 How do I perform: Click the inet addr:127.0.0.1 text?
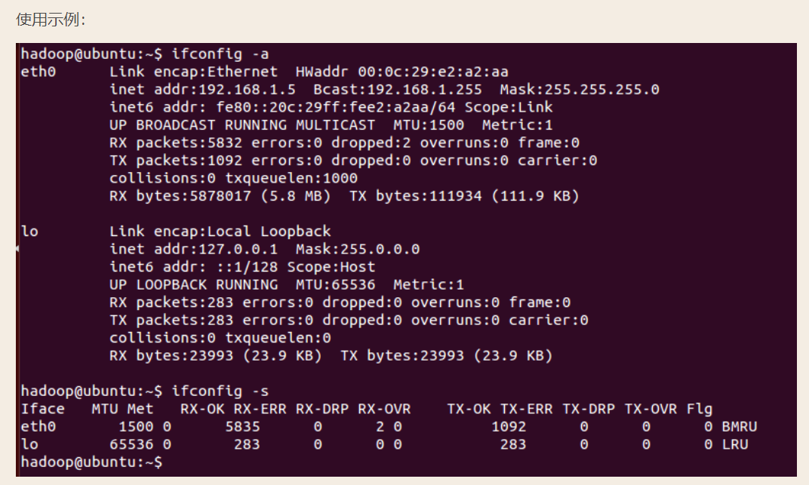193,249
